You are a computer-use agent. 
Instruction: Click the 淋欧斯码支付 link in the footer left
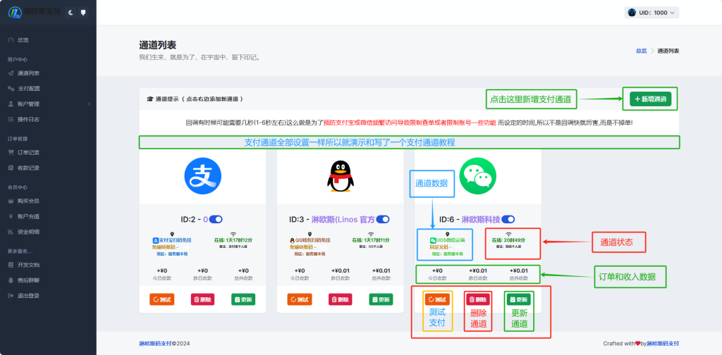pyautogui.click(x=155, y=344)
